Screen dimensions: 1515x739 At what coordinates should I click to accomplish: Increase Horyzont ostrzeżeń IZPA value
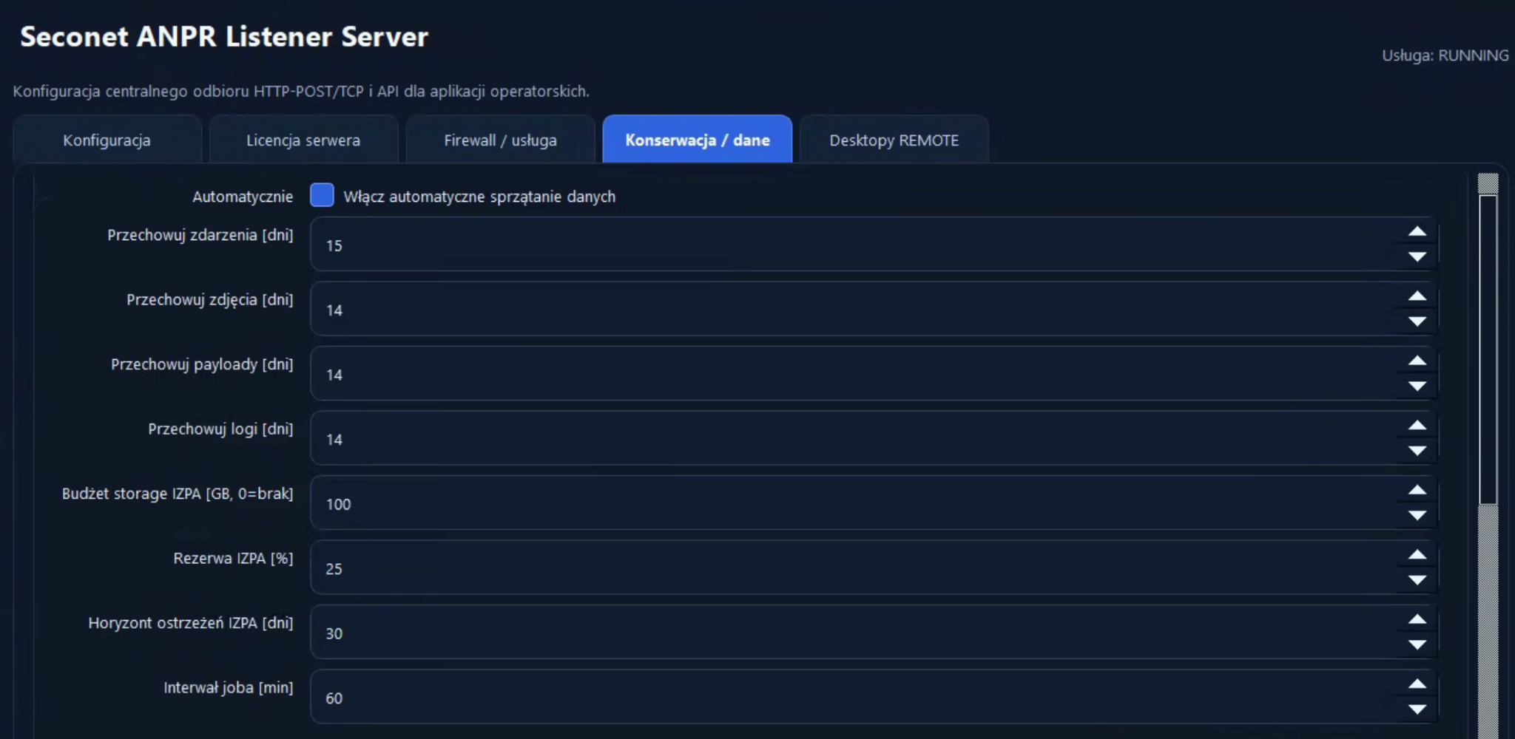[x=1417, y=620]
